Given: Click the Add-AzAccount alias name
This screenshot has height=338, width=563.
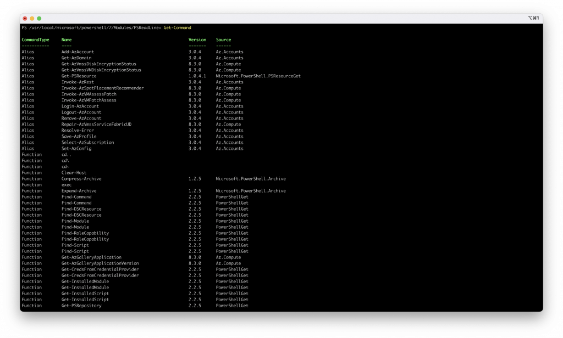Looking at the screenshot, I should pyautogui.click(x=78, y=52).
